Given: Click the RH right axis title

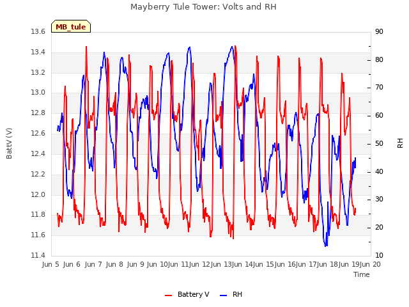Looking at the screenshot, I should [400, 143].
